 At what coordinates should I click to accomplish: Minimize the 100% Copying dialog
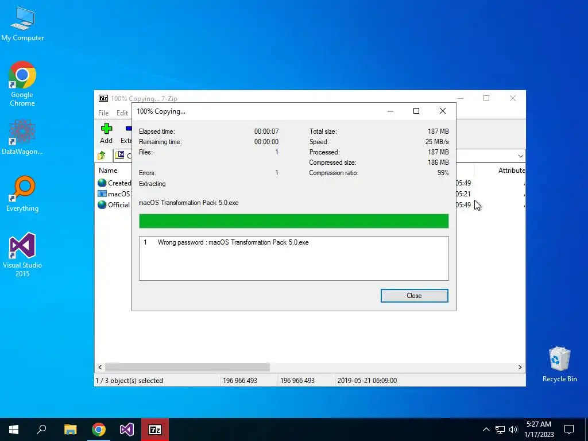click(x=390, y=111)
